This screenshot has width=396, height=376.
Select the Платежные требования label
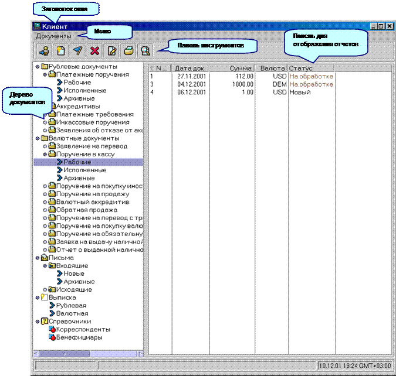(94, 114)
